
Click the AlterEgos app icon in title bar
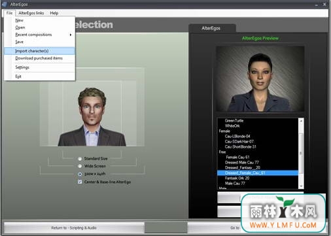[4, 4]
